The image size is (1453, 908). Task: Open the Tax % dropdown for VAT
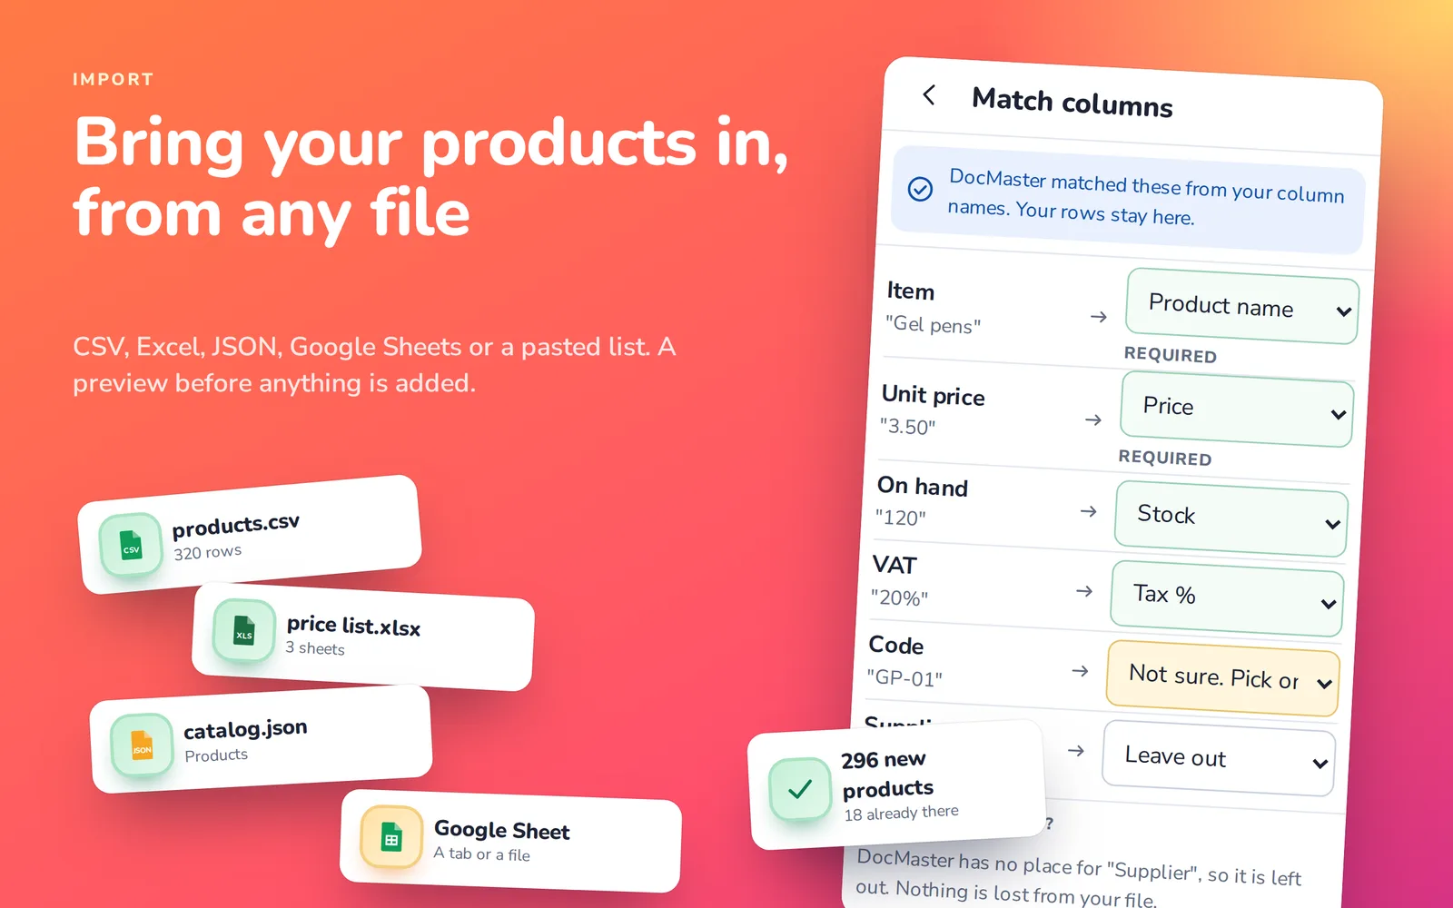pos(1227,597)
